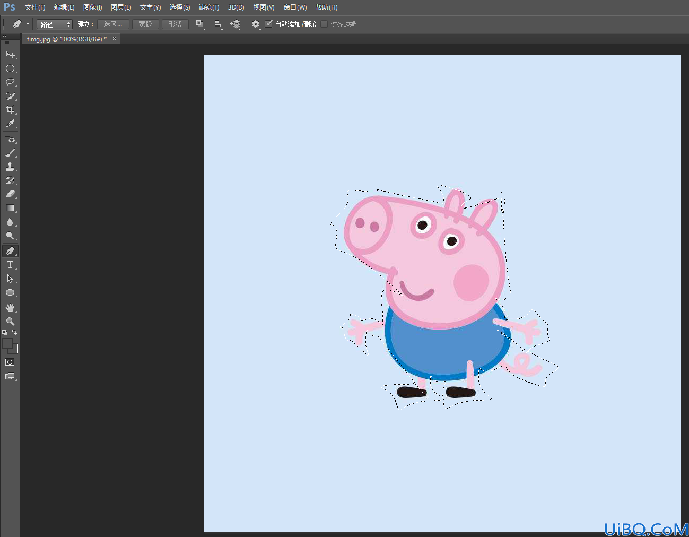
Task: Select the Pen tool in toolbox
Action: 10,251
